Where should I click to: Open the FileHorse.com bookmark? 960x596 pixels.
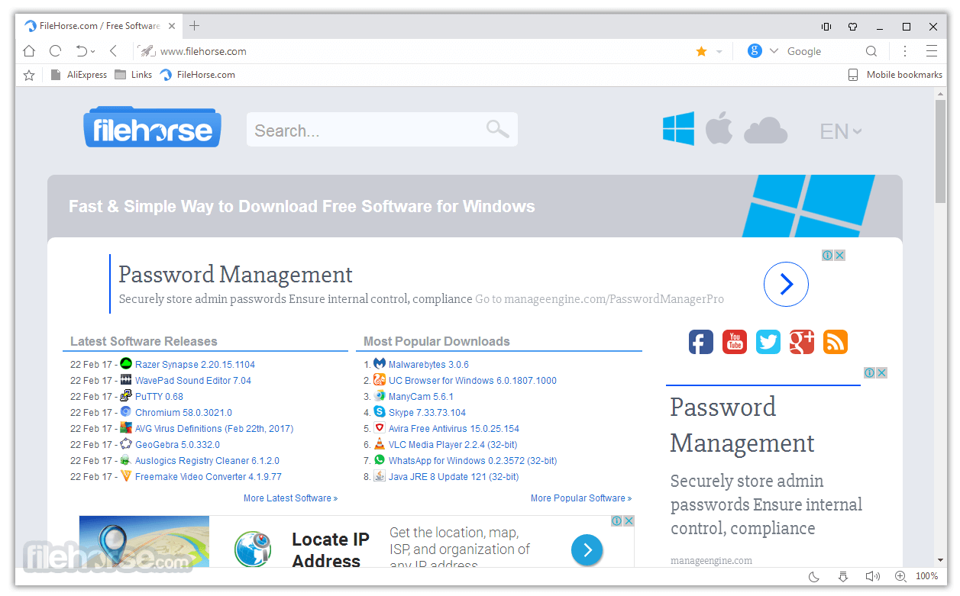pyautogui.click(x=197, y=75)
